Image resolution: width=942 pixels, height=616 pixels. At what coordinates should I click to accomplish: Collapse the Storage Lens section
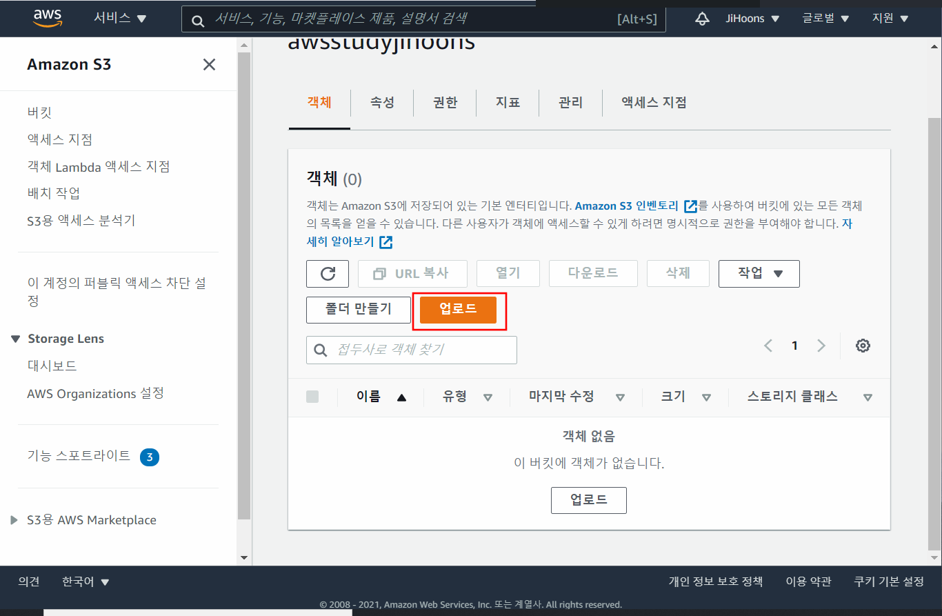[16, 339]
